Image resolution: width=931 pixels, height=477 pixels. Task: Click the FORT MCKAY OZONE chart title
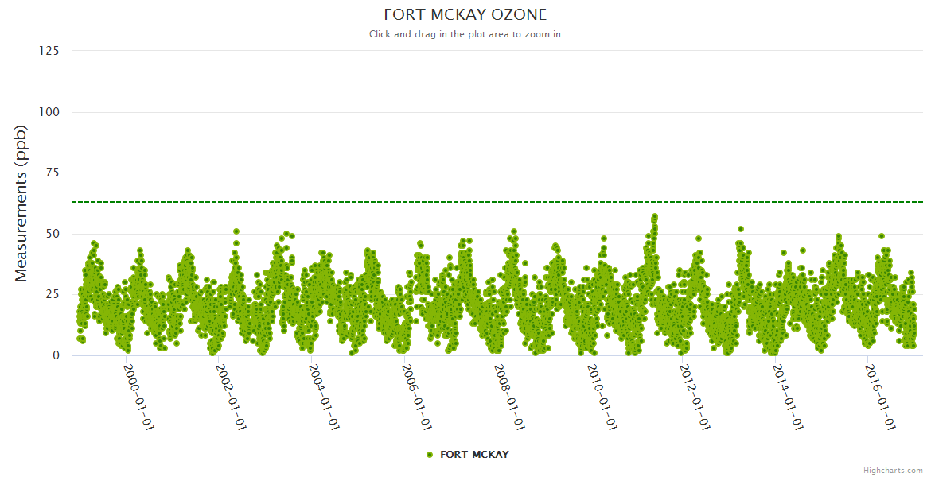tap(465, 15)
